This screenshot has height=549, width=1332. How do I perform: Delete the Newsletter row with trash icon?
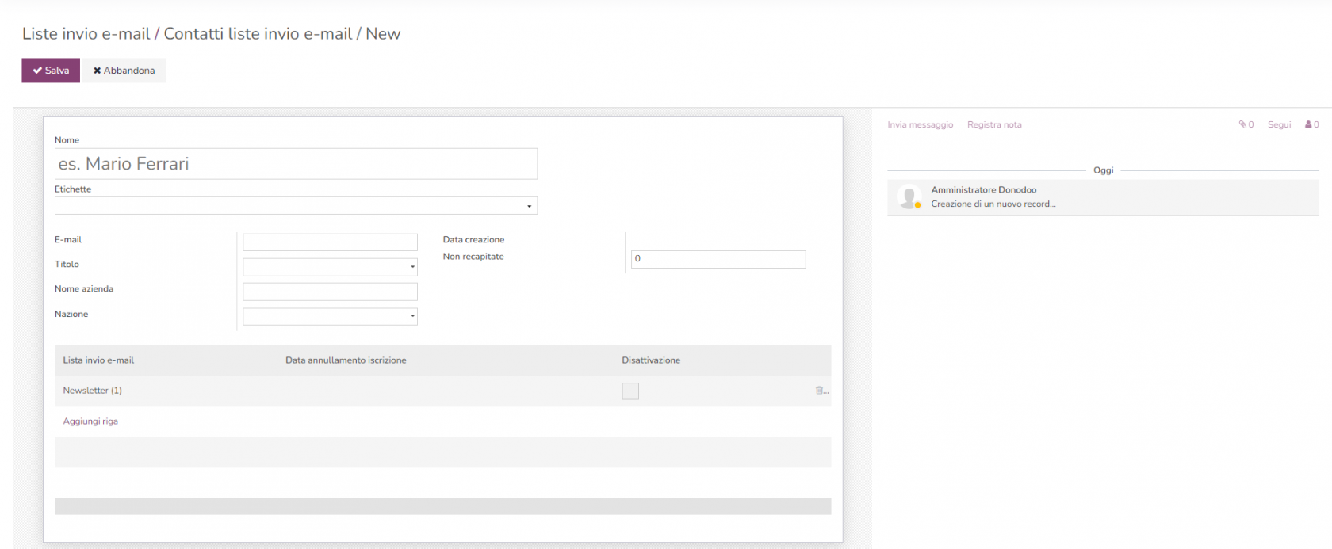point(820,391)
